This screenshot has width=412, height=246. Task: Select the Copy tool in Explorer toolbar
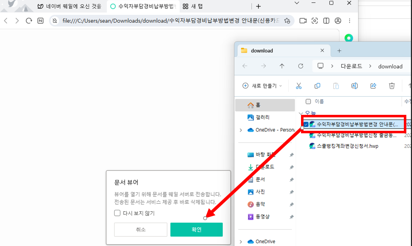pyautogui.click(x=317, y=86)
